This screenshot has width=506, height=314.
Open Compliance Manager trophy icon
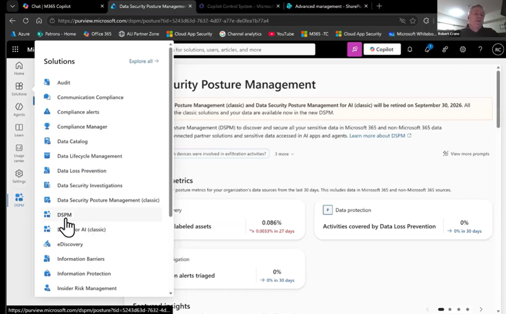click(47, 127)
